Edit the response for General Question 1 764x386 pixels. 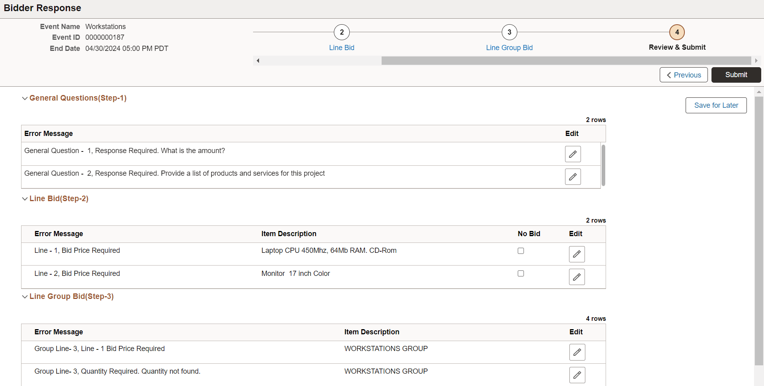tap(573, 154)
